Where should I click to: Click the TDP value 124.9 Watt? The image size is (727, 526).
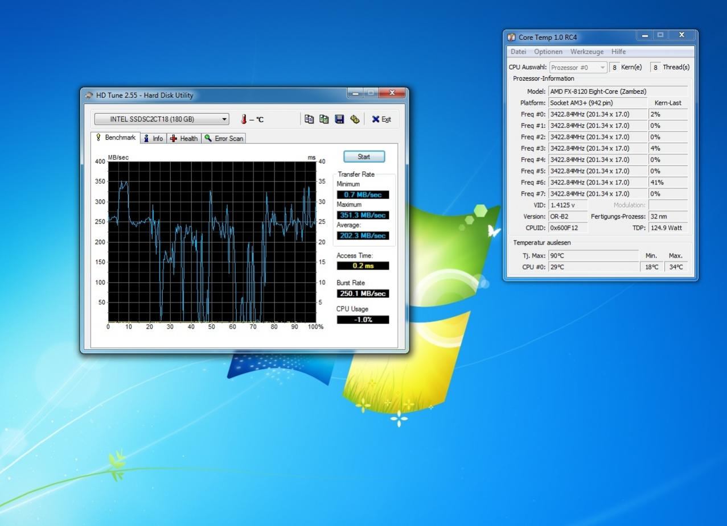tap(668, 228)
